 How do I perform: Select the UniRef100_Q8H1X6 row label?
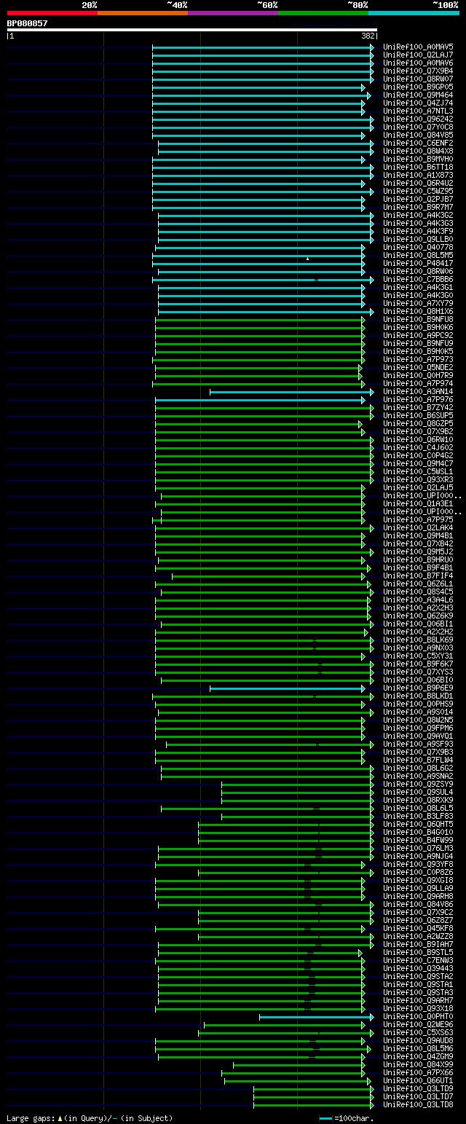click(x=418, y=311)
